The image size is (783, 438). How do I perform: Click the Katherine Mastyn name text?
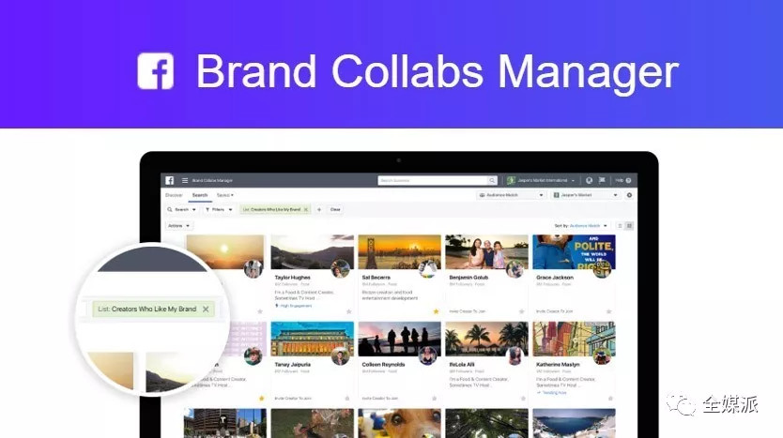(559, 365)
